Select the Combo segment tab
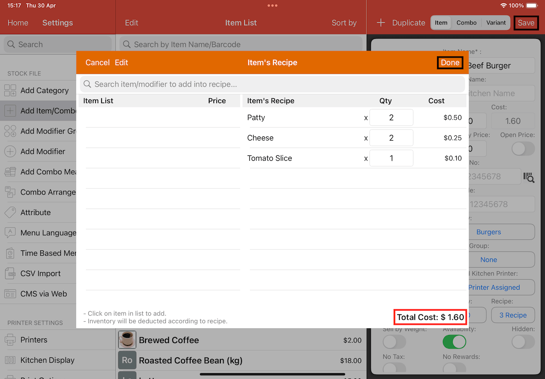Screen dimensions: 545x379 click(x=466, y=23)
